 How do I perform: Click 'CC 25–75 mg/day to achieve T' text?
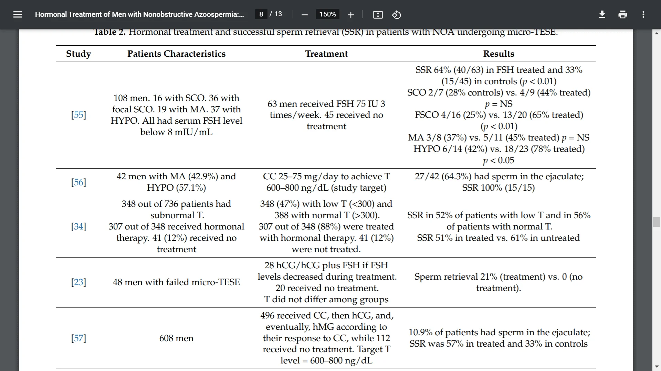pyautogui.click(x=326, y=177)
